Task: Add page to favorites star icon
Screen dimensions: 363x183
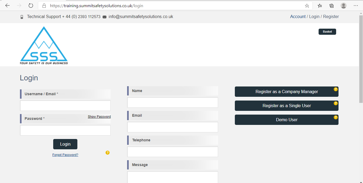Action: tap(307, 6)
